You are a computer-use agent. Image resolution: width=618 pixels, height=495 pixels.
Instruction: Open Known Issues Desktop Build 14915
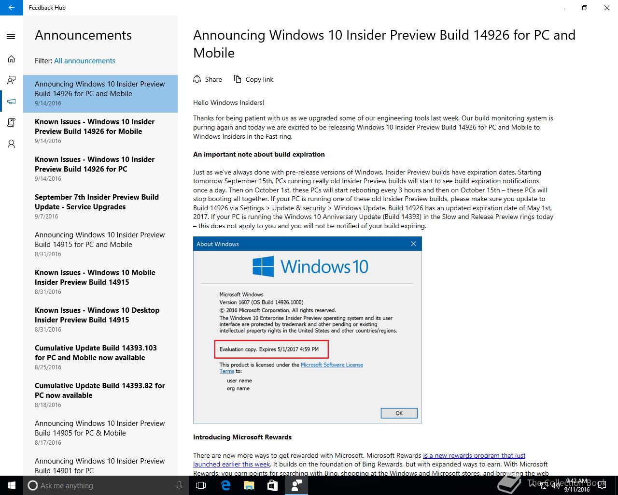(100, 320)
